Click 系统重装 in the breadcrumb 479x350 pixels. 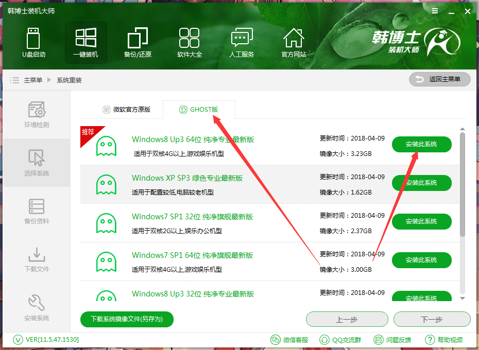(x=69, y=80)
